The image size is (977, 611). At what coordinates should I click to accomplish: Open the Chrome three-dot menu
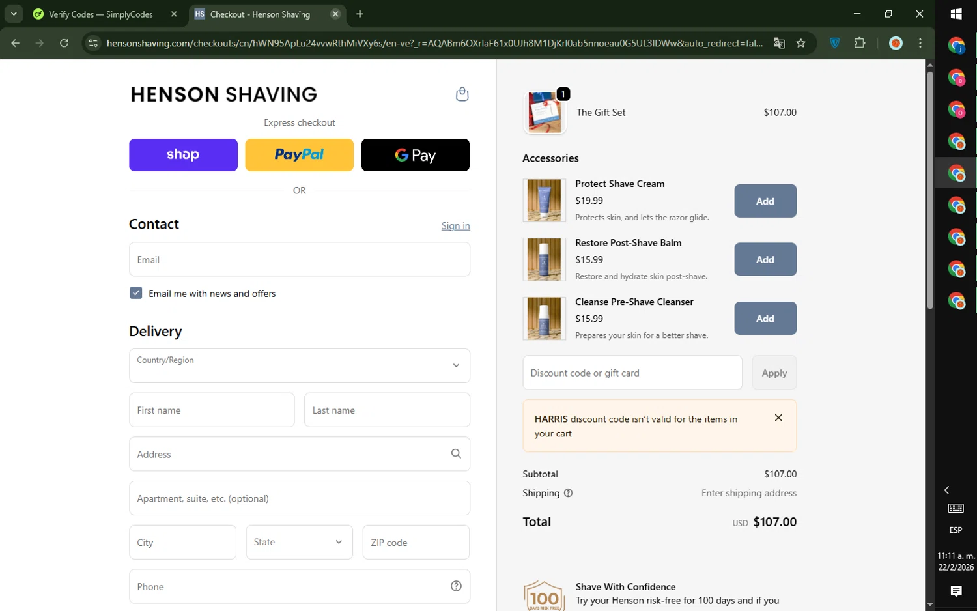click(920, 43)
